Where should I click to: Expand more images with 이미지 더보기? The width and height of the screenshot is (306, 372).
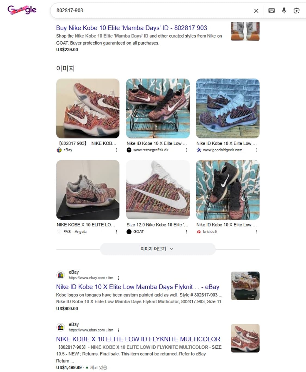158,249
